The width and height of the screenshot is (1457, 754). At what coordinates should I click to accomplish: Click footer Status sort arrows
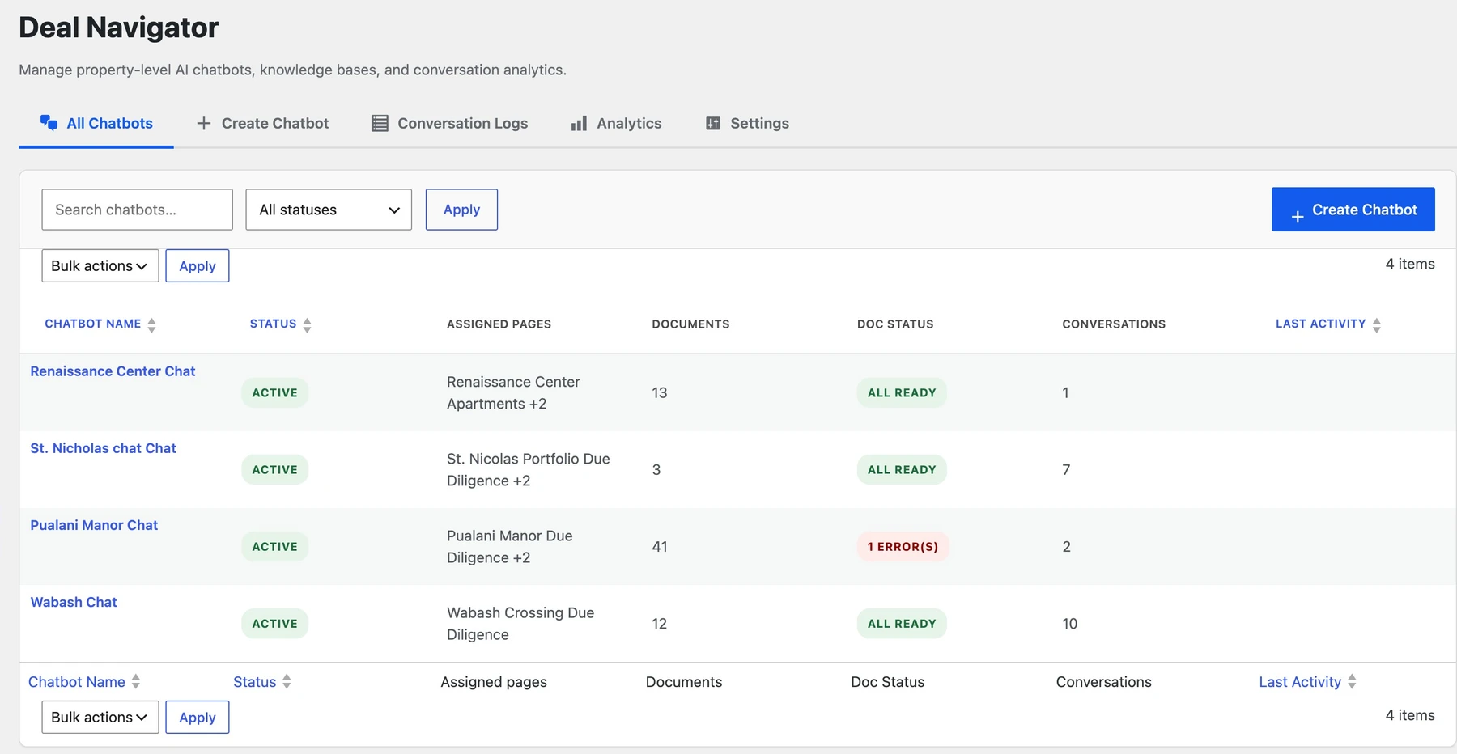(287, 682)
